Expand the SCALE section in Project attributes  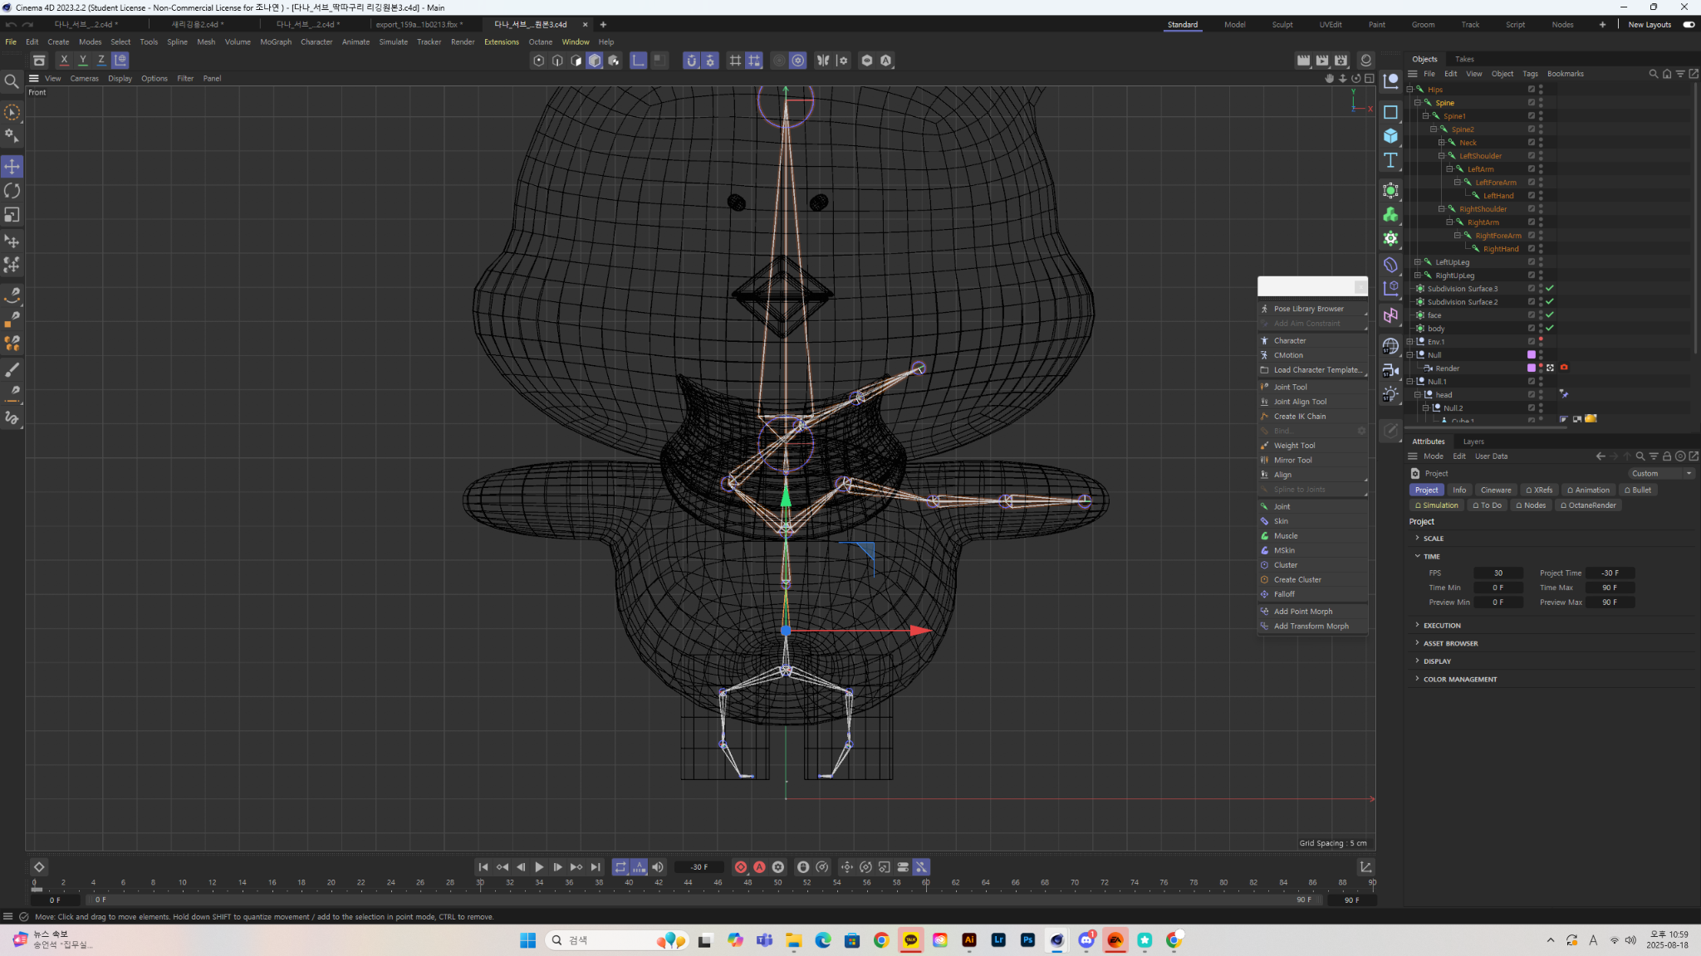(x=1417, y=539)
